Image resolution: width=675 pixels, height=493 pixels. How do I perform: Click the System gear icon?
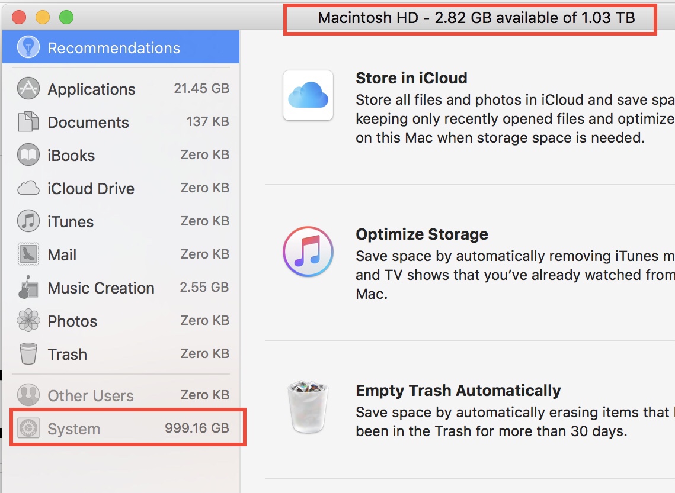(x=28, y=428)
